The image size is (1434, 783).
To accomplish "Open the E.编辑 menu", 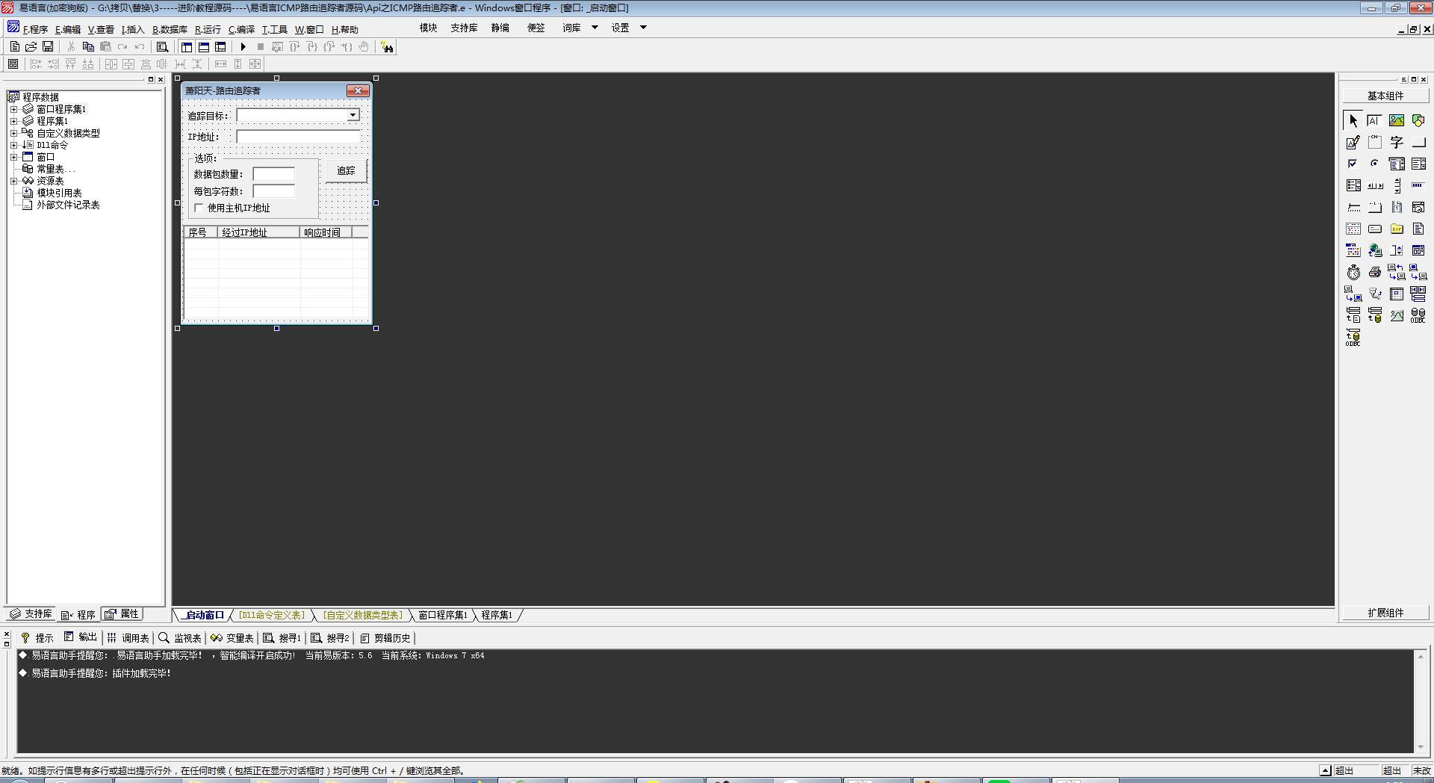I will coord(68,30).
